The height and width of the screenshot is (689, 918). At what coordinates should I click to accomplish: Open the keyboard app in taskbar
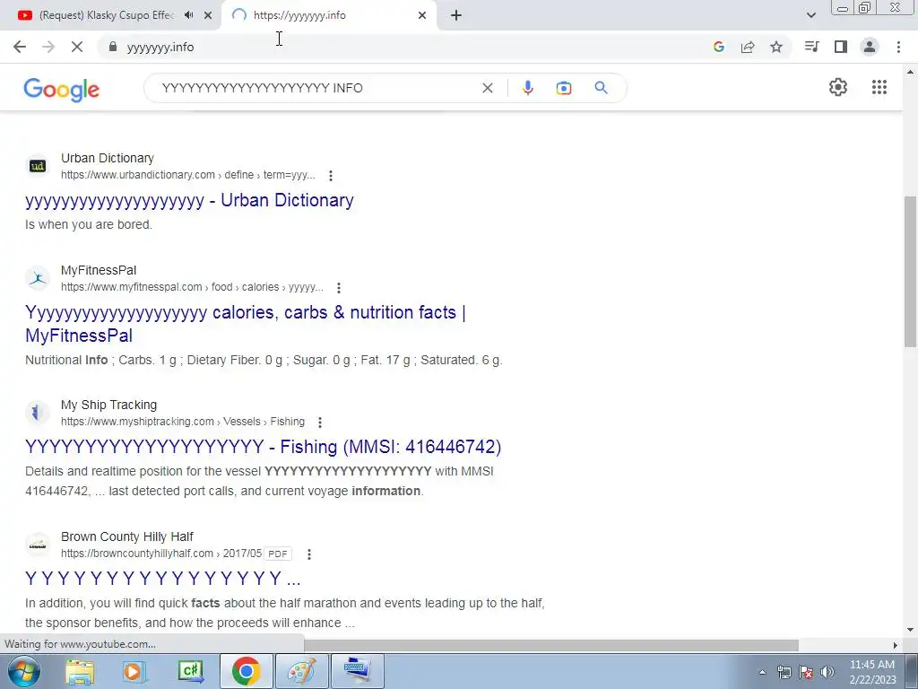pos(358,671)
